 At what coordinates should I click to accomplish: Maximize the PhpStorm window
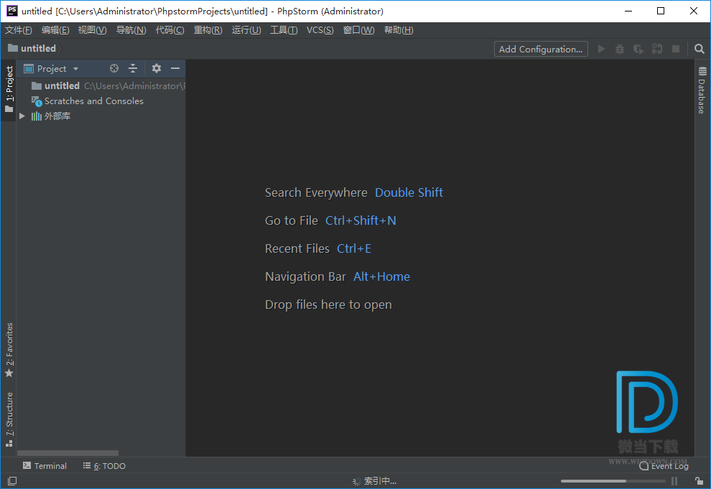click(661, 11)
